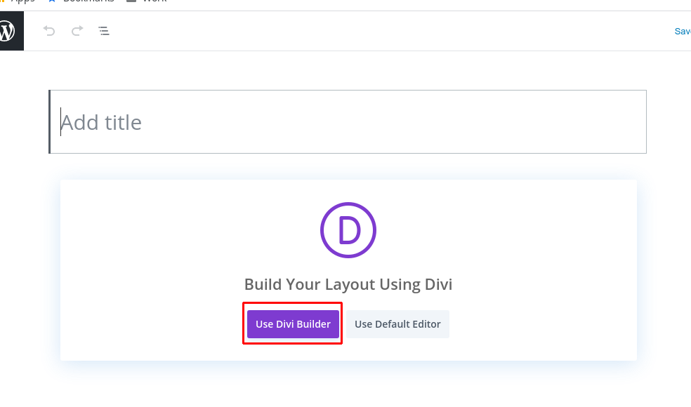Select the Build Your Layout Using Divi heading
The height and width of the screenshot is (407, 691).
point(348,284)
